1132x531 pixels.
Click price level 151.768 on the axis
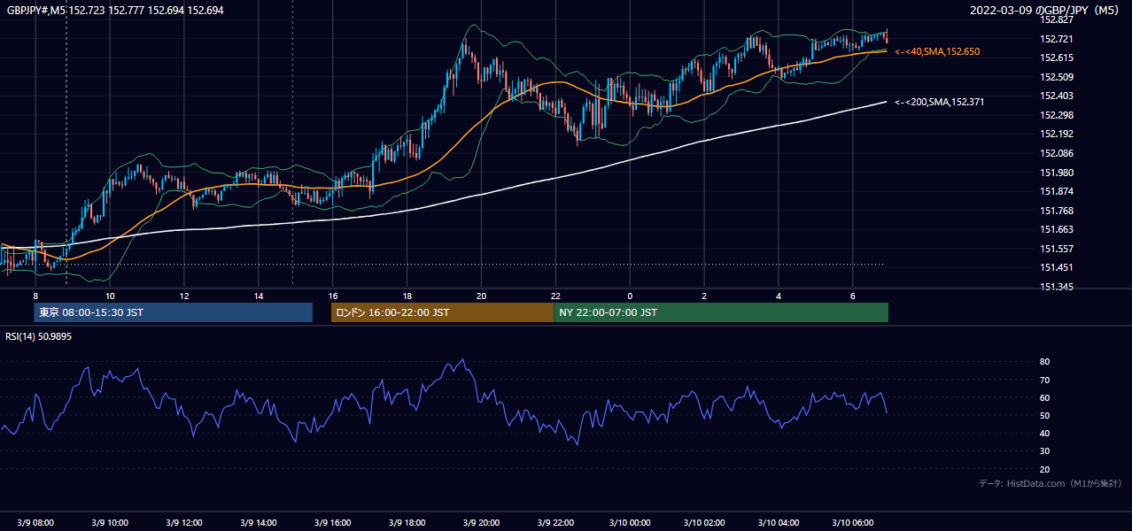coord(1056,211)
